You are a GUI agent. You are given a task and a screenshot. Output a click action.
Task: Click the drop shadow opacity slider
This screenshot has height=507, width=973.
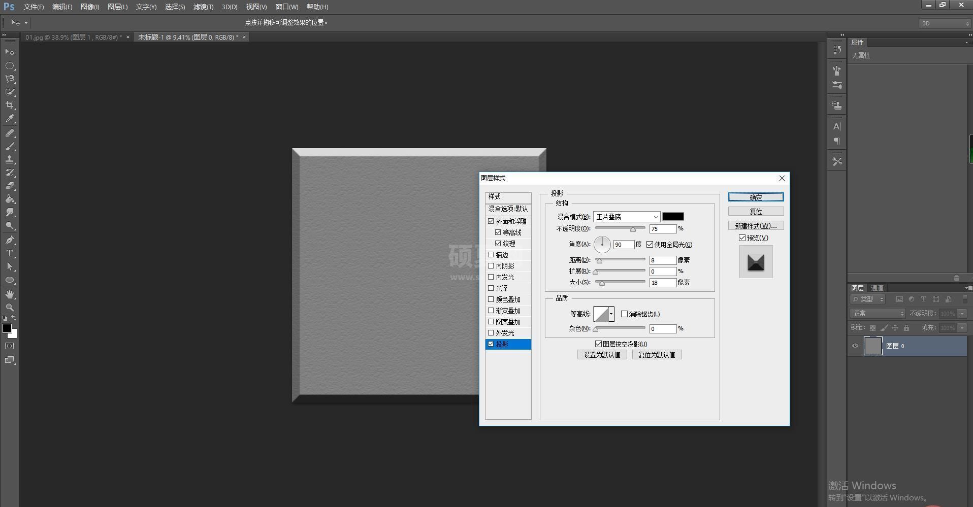[620, 229]
